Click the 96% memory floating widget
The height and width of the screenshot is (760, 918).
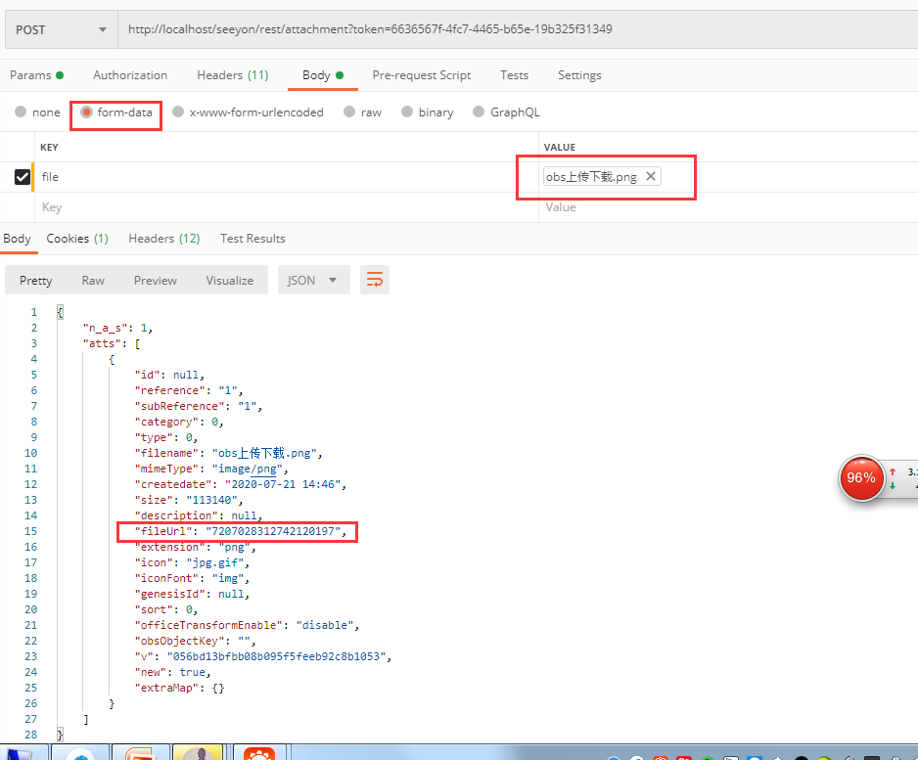861,478
